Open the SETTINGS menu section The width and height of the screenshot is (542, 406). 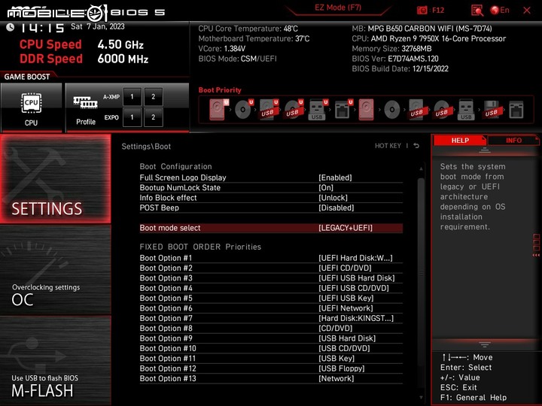click(x=55, y=179)
